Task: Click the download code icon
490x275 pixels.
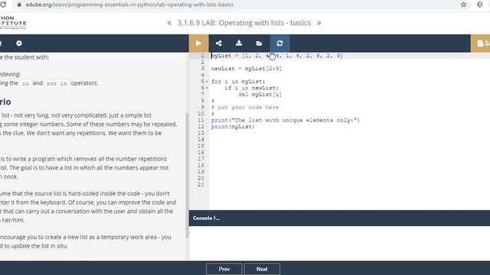Action: point(239,43)
